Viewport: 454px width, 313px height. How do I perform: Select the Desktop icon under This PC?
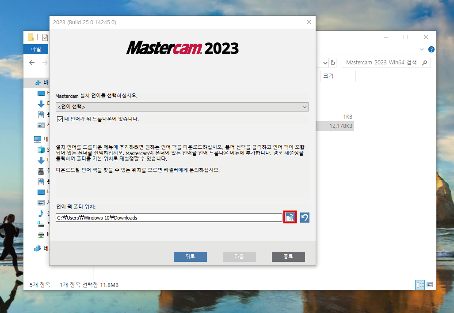(x=41, y=192)
